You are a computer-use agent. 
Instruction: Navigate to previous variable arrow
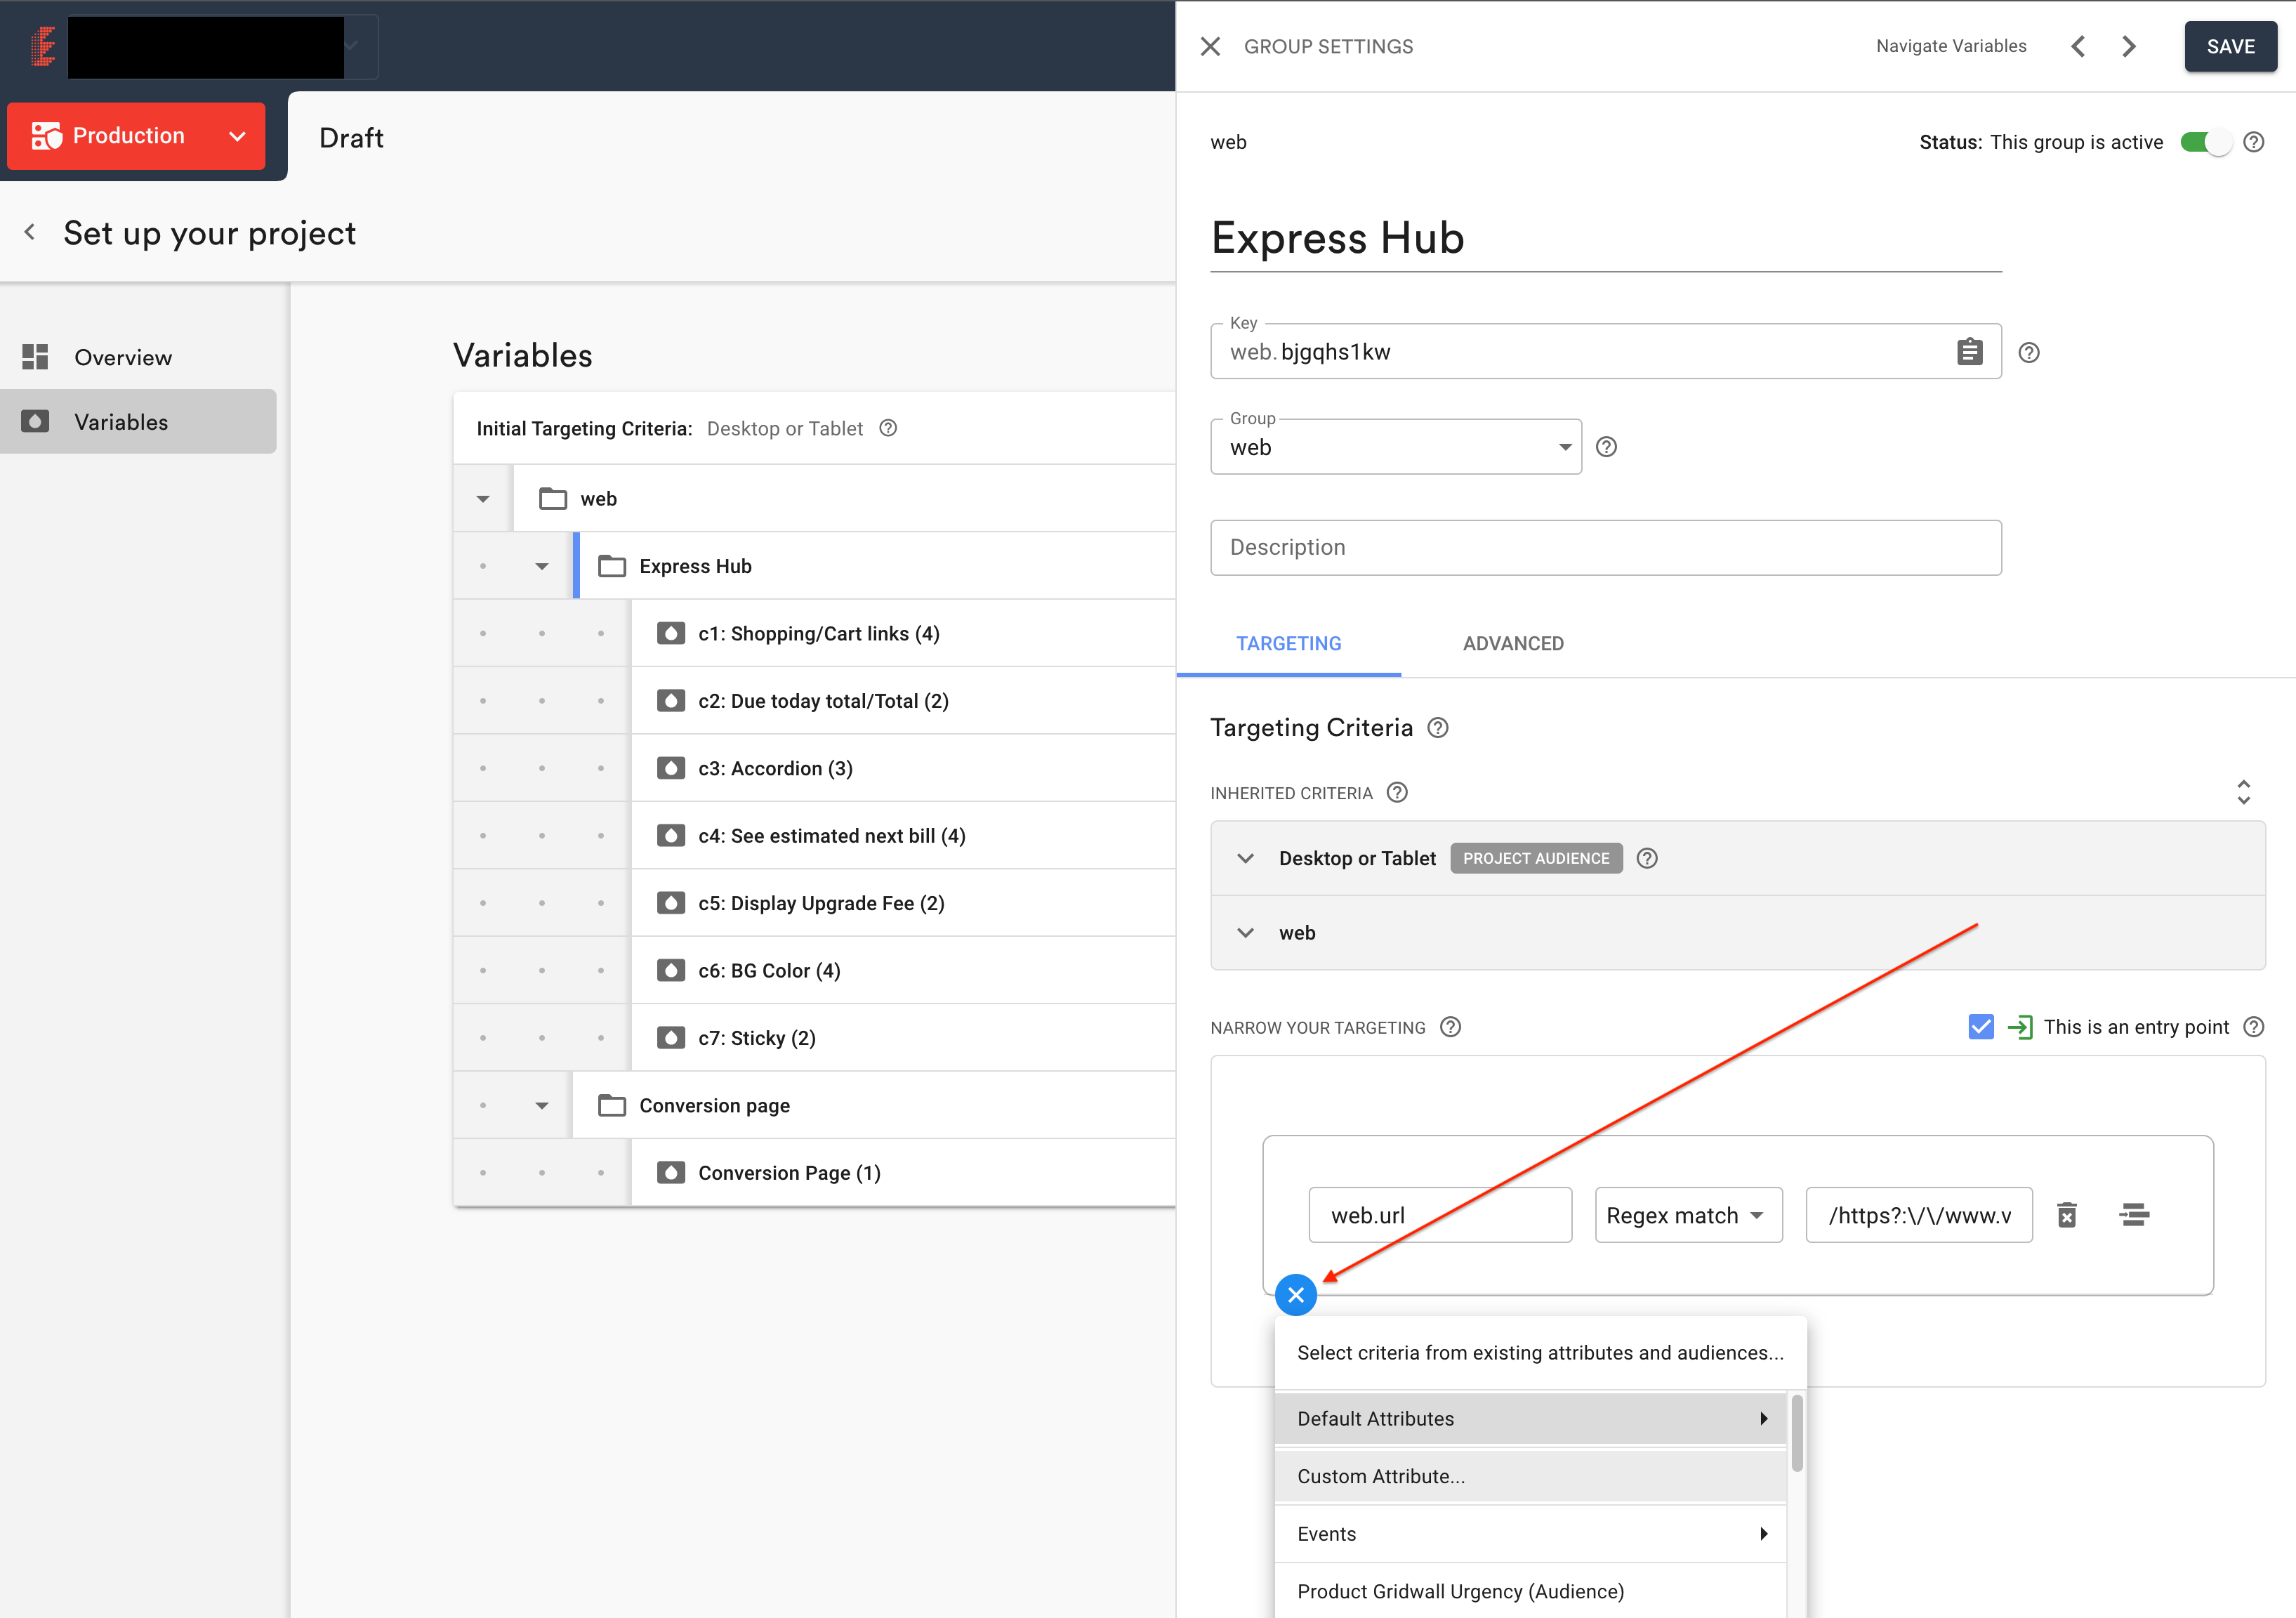[2078, 46]
